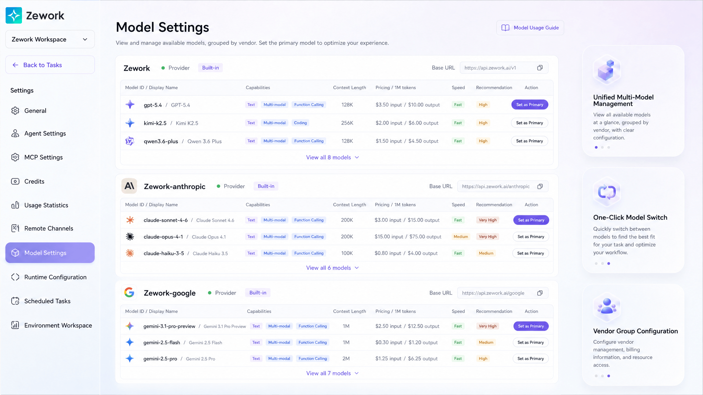The image size is (703, 395).
Task: Click the 2M context length of gemini-2.5-pro
Action: click(346, 359)
